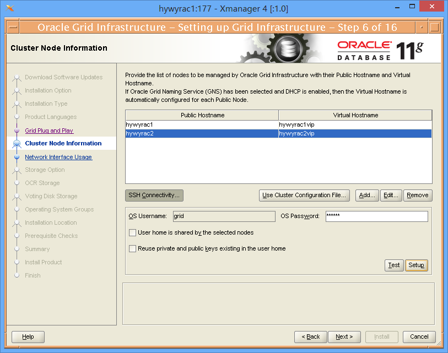The width and height of the screenshot is (448, 353).
Task: Click the installer window maximize button
Action: tap(435, 28)
